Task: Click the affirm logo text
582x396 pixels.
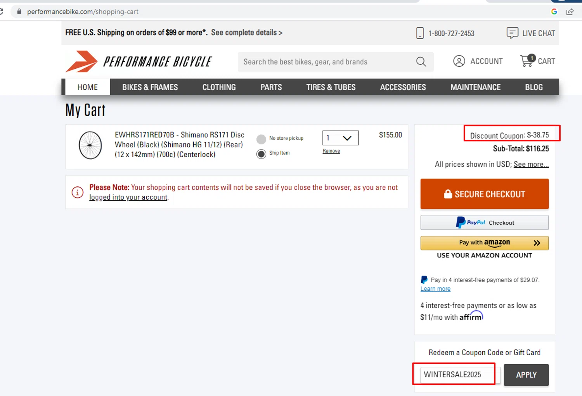Action: click(471, 316)
